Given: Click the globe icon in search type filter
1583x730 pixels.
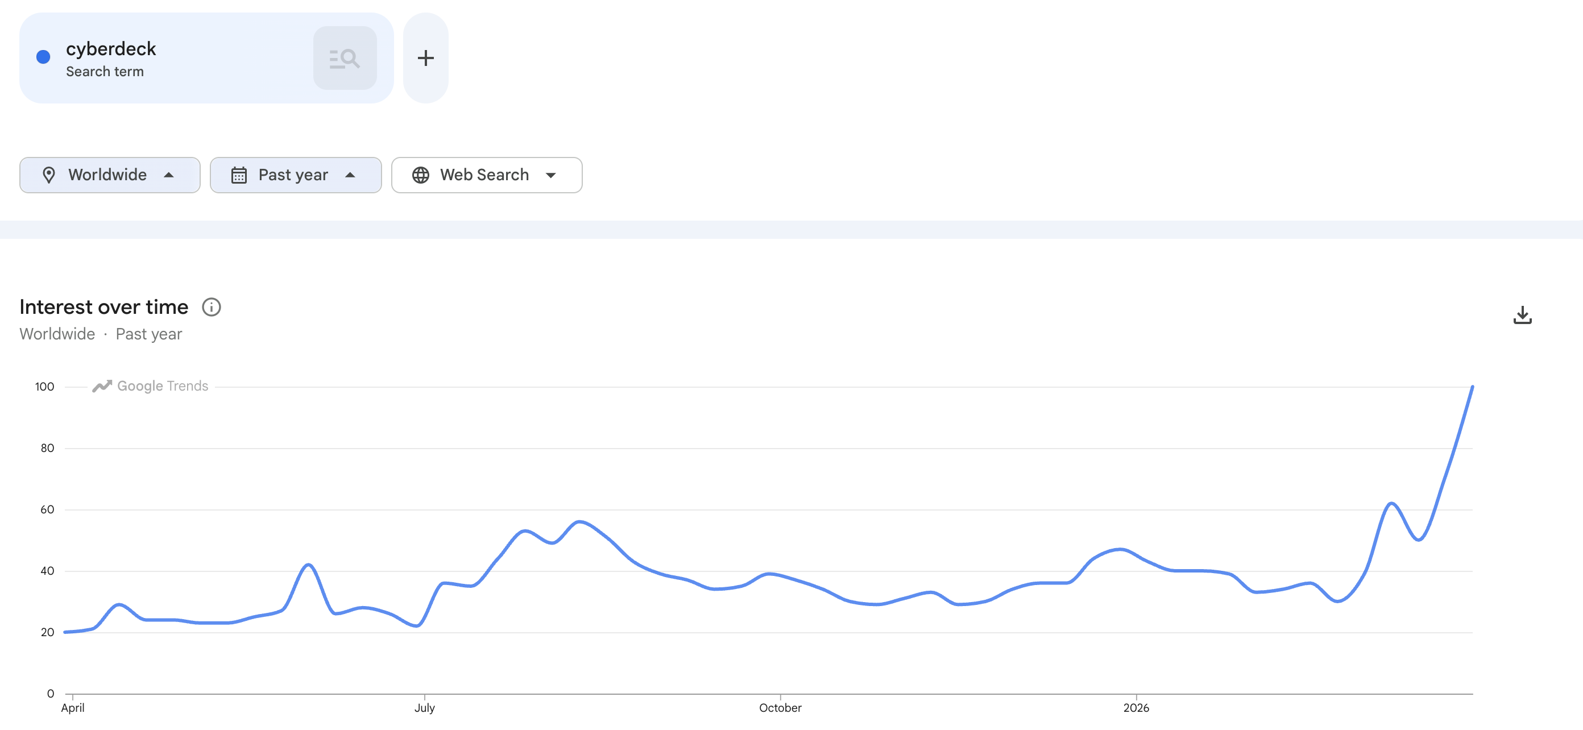Looking at the screenshot, I should (x=420, y=175).
